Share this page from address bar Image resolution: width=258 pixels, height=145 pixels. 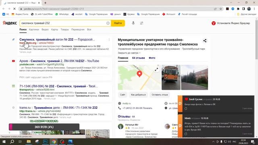(215, 9)
